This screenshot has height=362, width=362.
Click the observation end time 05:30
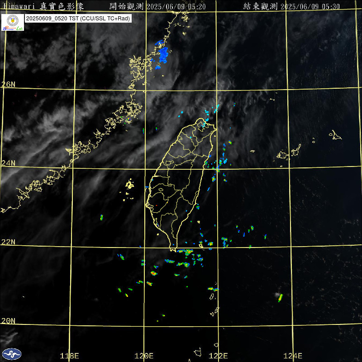click(331, 6)
